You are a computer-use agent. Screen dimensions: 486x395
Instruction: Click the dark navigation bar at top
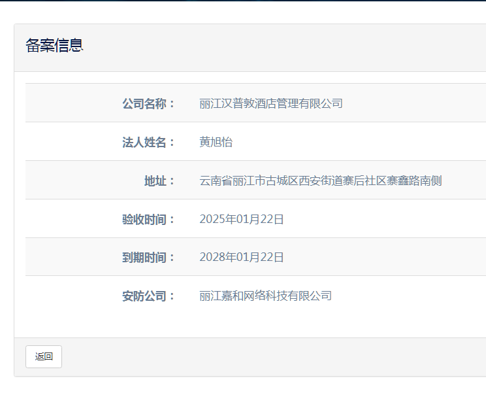(243, 1)
